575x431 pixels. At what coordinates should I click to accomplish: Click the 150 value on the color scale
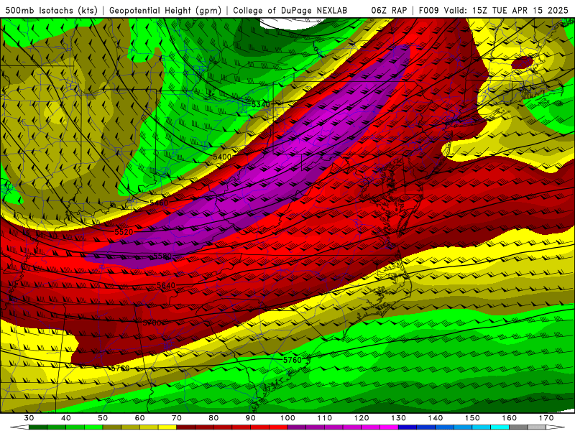(472, 418)
